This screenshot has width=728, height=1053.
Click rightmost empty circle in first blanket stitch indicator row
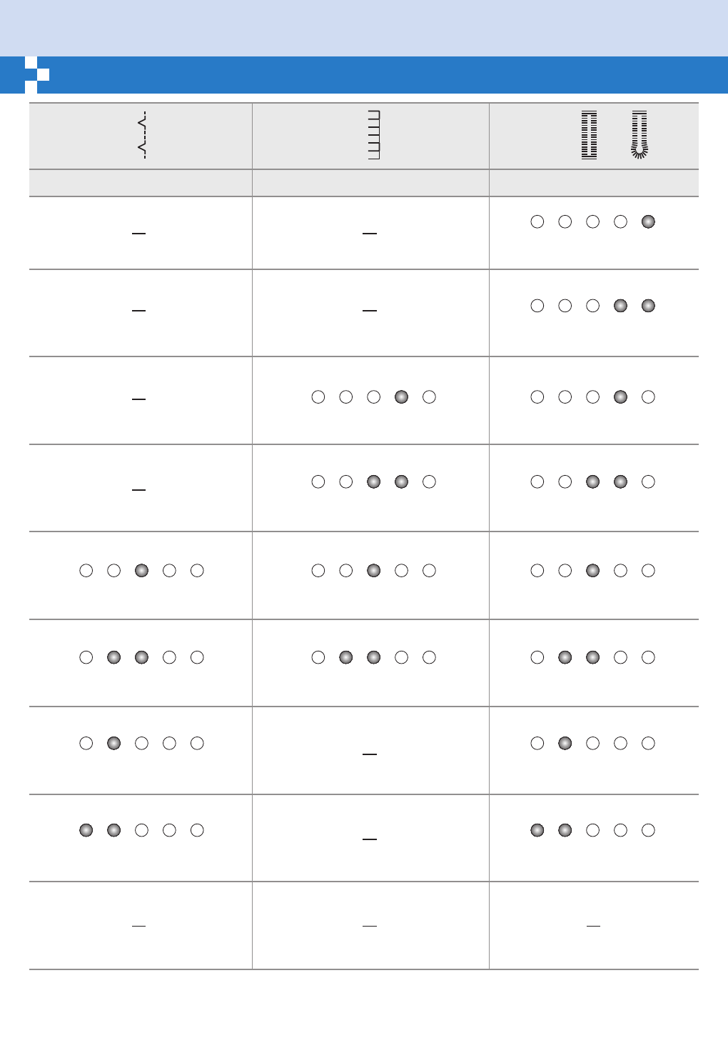click(429, 397)
